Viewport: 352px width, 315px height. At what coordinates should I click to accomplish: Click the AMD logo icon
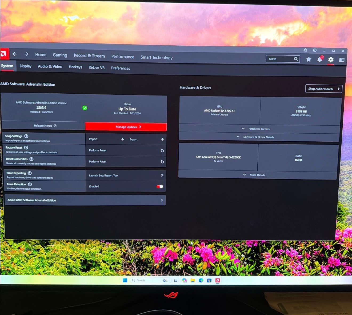tap(4, 54)
